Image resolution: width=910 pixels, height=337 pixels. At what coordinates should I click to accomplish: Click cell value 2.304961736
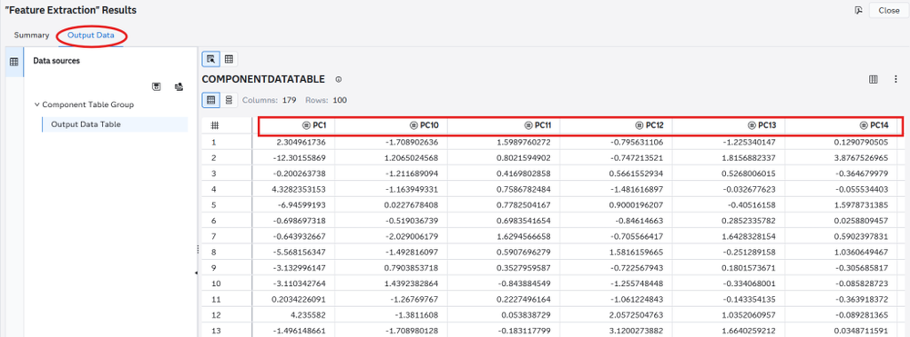pyautogui.click(x=302, y=142)
